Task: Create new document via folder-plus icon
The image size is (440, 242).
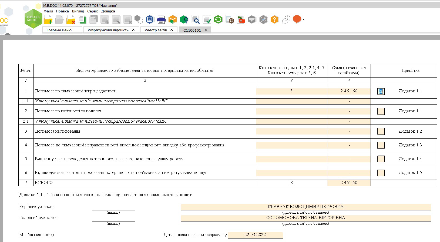Action: point(48,20)
